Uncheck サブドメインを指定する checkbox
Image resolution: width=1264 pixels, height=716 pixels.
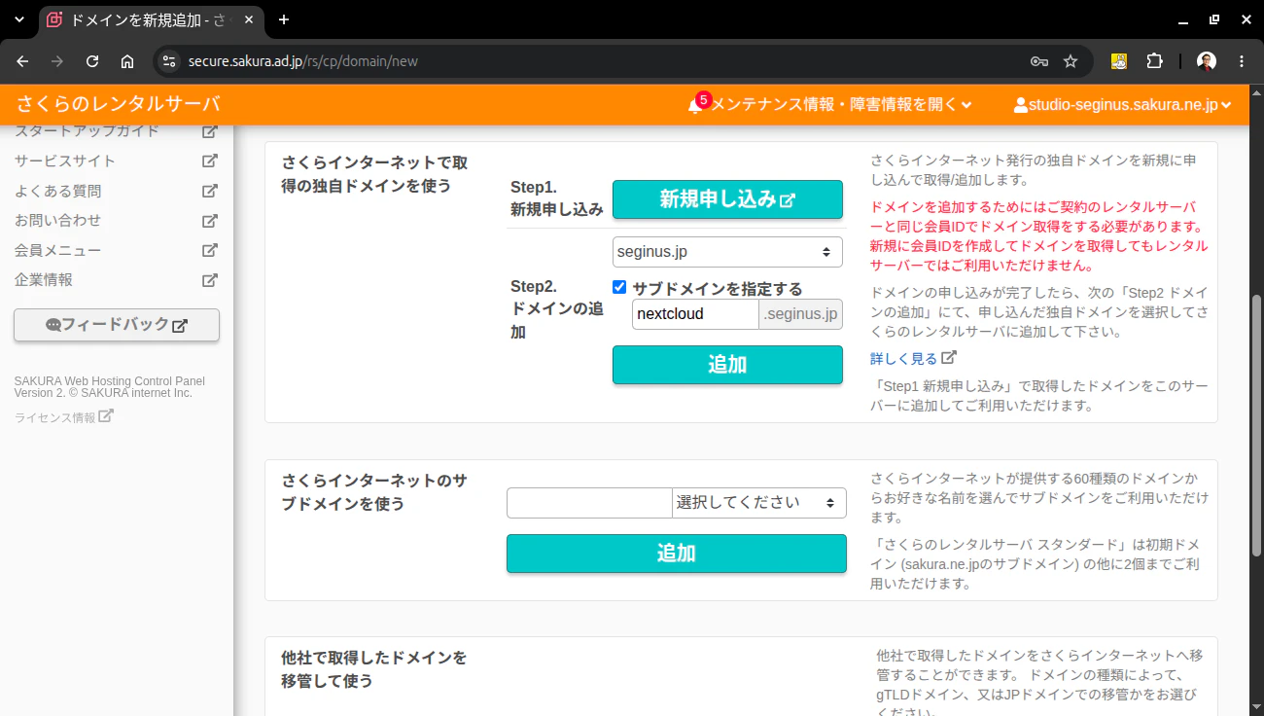[619, 287]
